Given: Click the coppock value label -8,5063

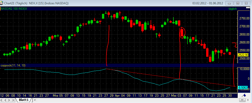Looking at the screenshot, I should click(x=243, y=88).
